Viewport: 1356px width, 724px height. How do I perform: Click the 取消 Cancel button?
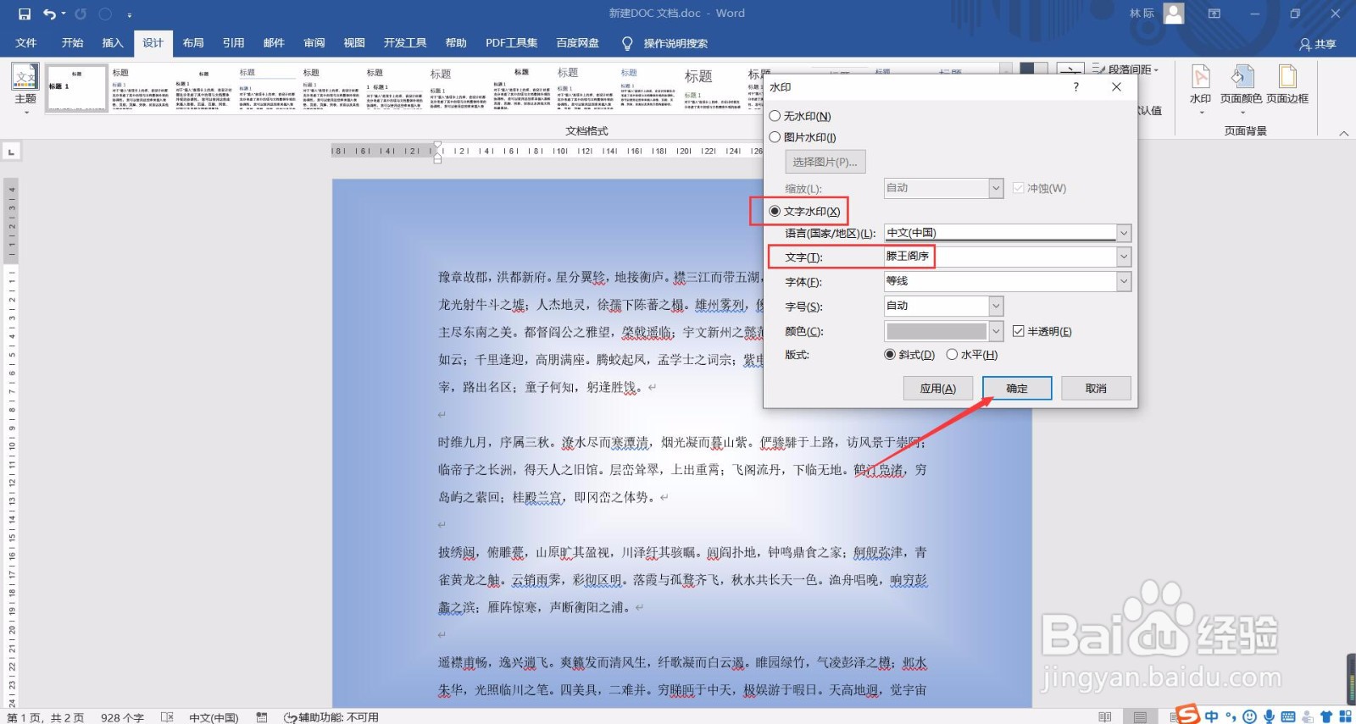[x=1096, y=388]
